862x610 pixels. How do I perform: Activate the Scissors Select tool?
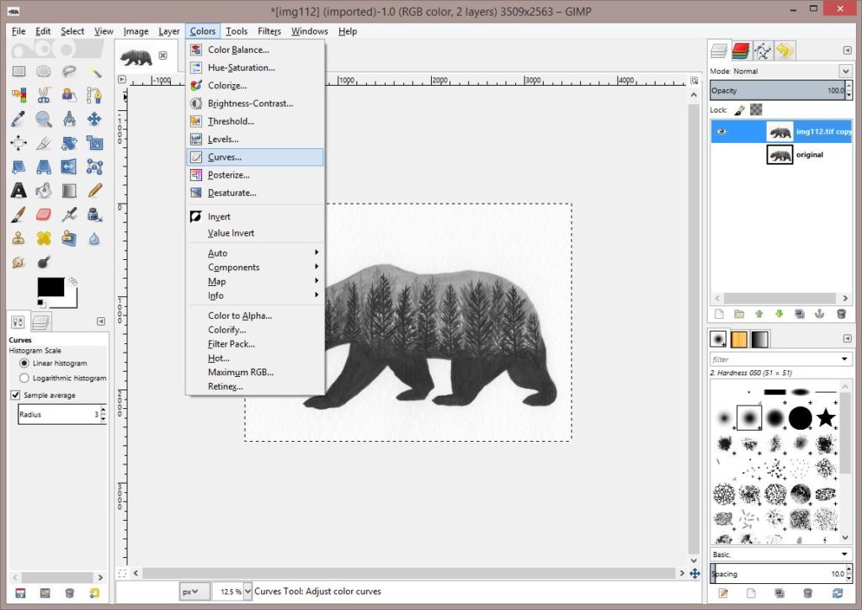44,95
